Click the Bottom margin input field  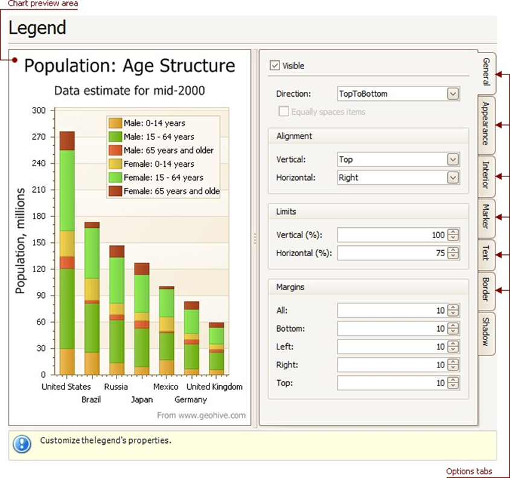pyautogui.click(x=392, y=329)
